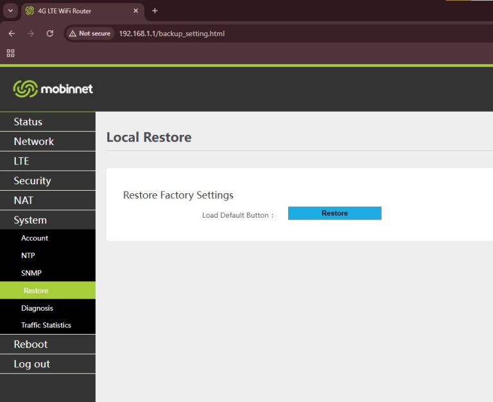The height and width of the screenshot is (402, 493).
Task: Click the address bar URL field
Action: (257, 33)
